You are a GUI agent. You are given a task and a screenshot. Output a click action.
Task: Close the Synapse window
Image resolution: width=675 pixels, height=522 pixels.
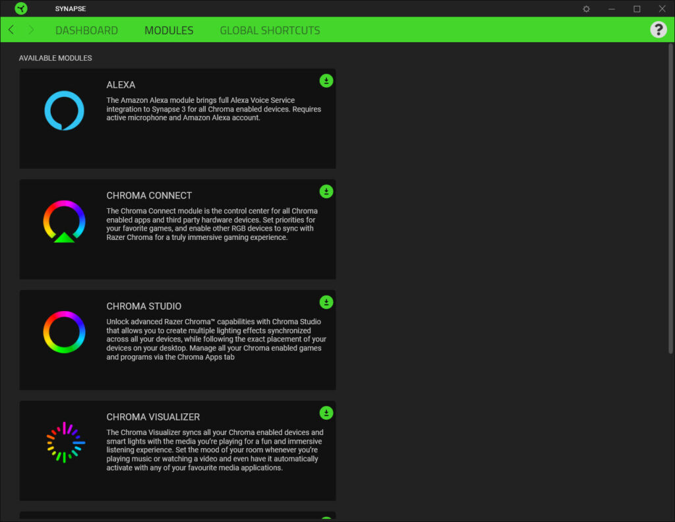click(x=662, y=9)
